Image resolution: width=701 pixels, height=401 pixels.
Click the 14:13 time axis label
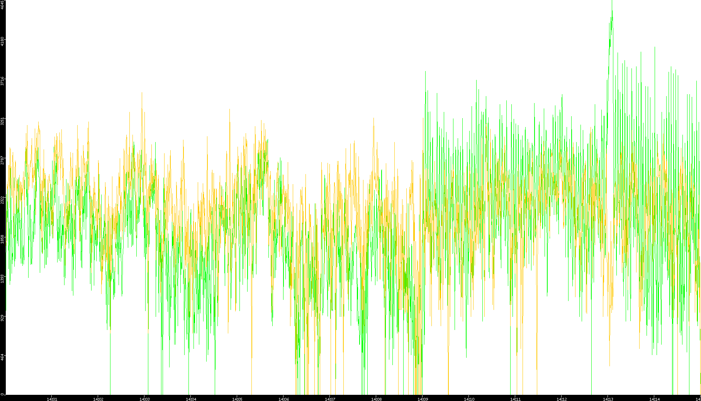[608, 399]
